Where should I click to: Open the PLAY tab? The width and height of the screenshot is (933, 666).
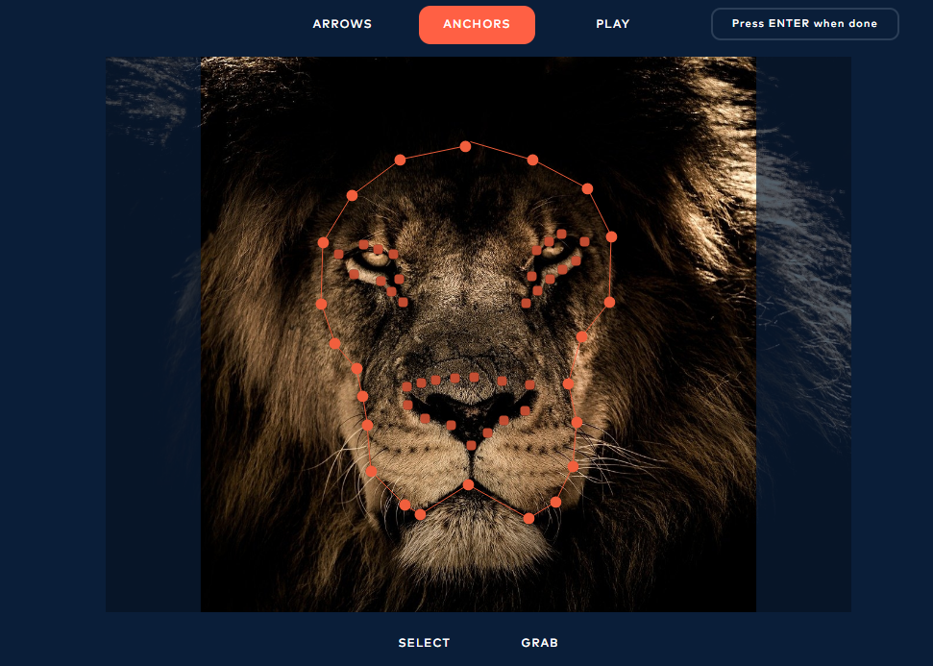click(x=613, y=24)
